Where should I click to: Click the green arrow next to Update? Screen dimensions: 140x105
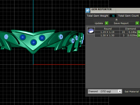point(107,23)
